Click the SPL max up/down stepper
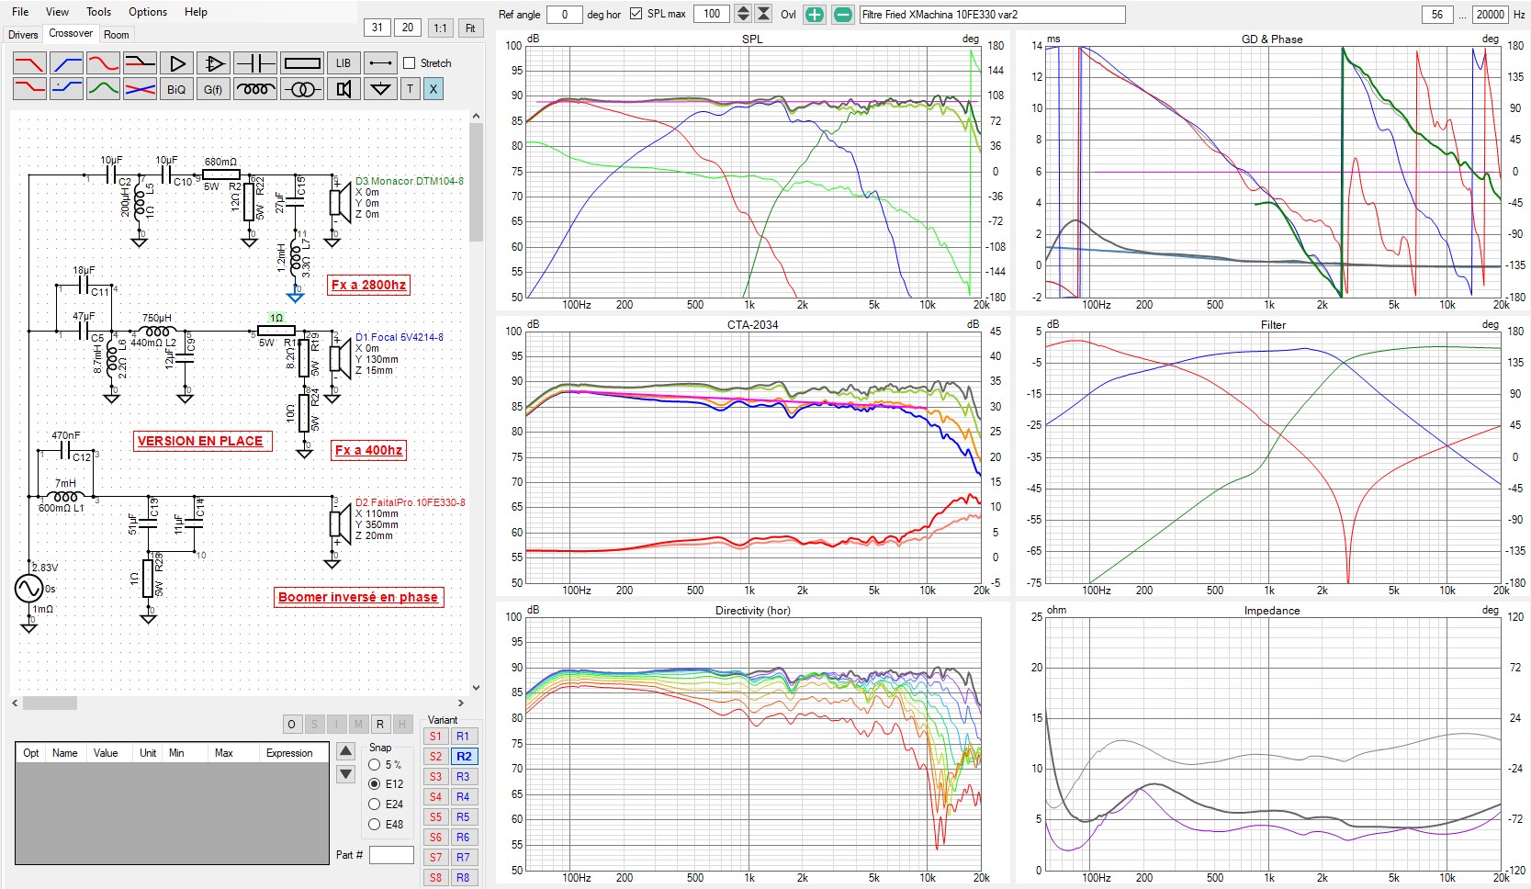This screenshot has height=889, width=1531. tap(744, 14)
